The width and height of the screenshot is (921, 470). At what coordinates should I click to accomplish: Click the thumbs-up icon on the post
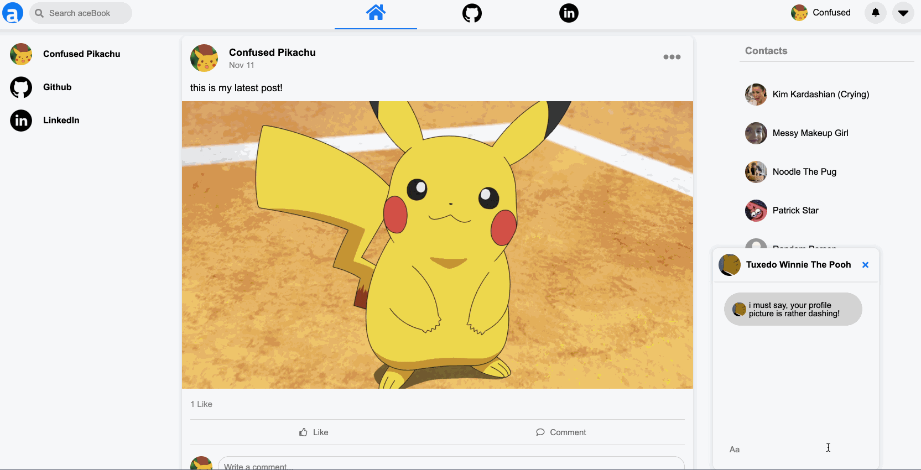[303, 432]
